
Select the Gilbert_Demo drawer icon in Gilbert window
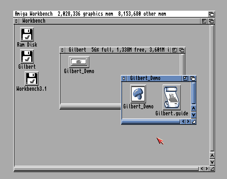pos(79,62)
